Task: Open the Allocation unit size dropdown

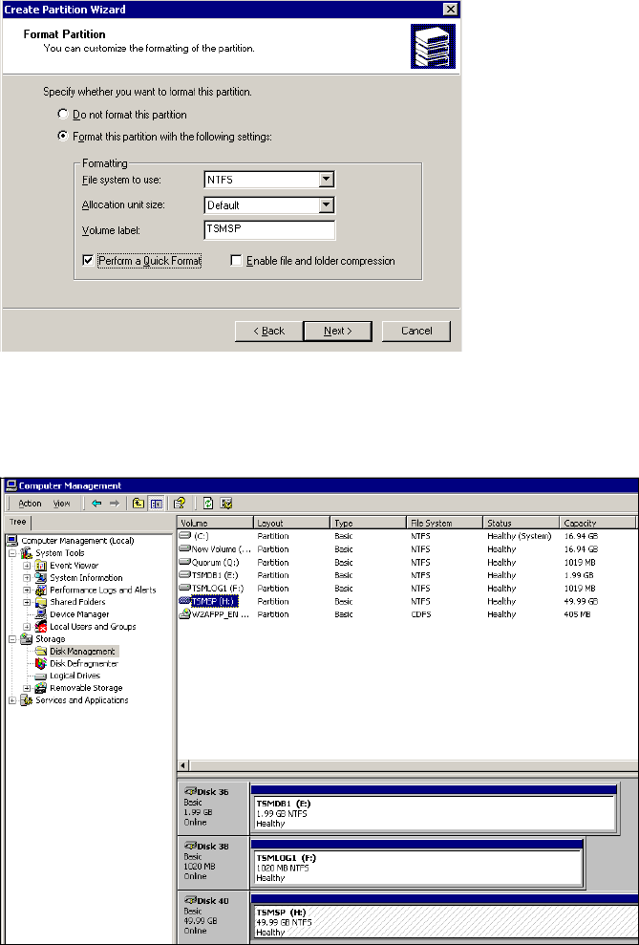Action: [x=326, y=204]
